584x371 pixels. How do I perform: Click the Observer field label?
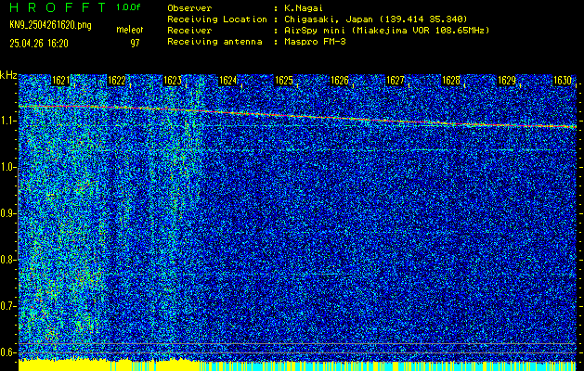click(189, 8)
